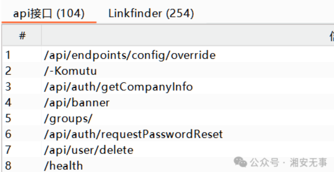Click row number 8 cell
The image size is (334, 172).
8,166
